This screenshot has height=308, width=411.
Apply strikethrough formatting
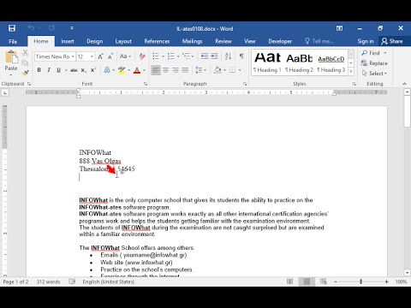(74, 70)
